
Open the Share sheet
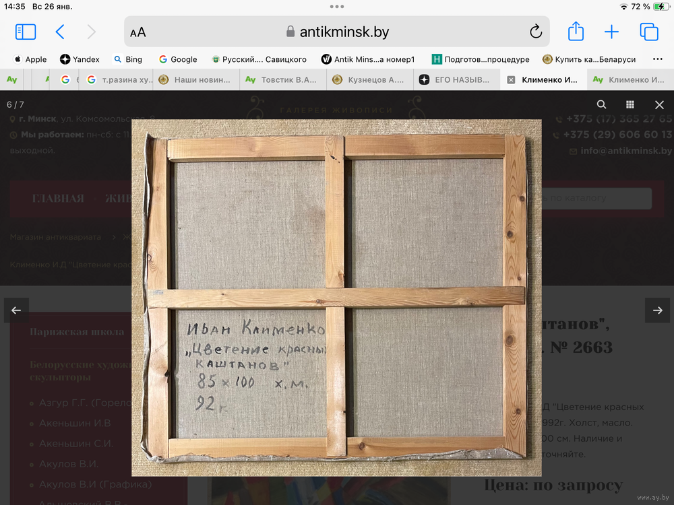[575, 32]
